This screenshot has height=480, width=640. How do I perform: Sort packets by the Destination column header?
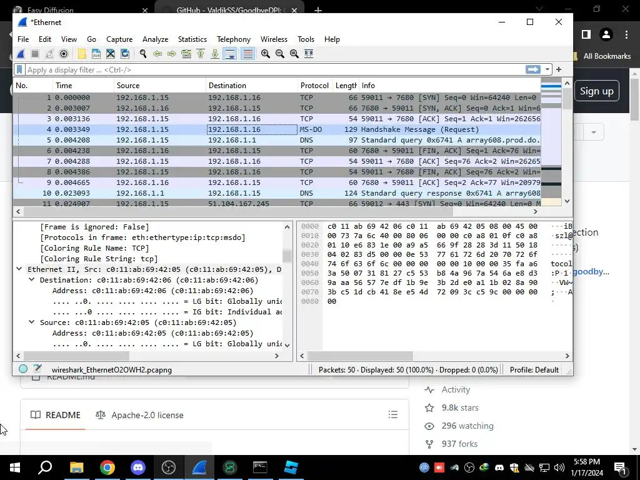pyautogui.click(x=251, y=85)
